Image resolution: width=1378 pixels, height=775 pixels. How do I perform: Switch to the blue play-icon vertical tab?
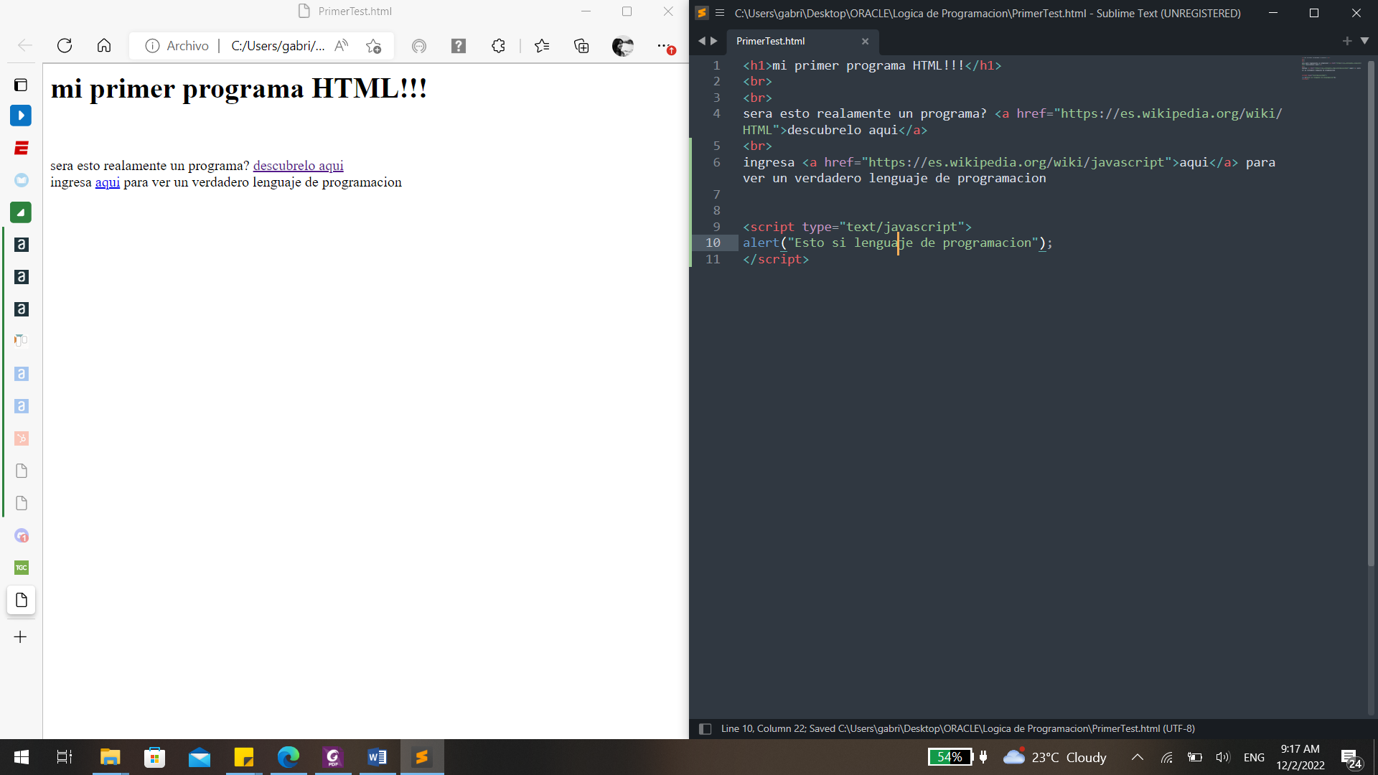tap(21, 116)
